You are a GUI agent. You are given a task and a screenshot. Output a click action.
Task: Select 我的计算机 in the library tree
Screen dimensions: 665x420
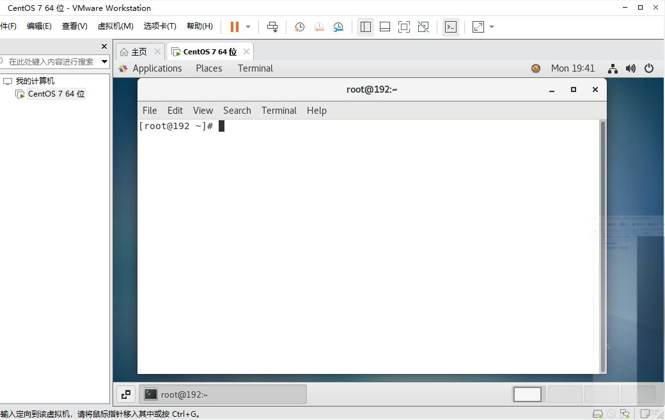[x=35, y=81]
